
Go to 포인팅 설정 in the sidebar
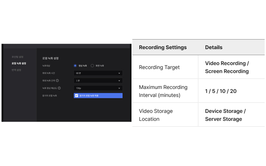[17, 57]
